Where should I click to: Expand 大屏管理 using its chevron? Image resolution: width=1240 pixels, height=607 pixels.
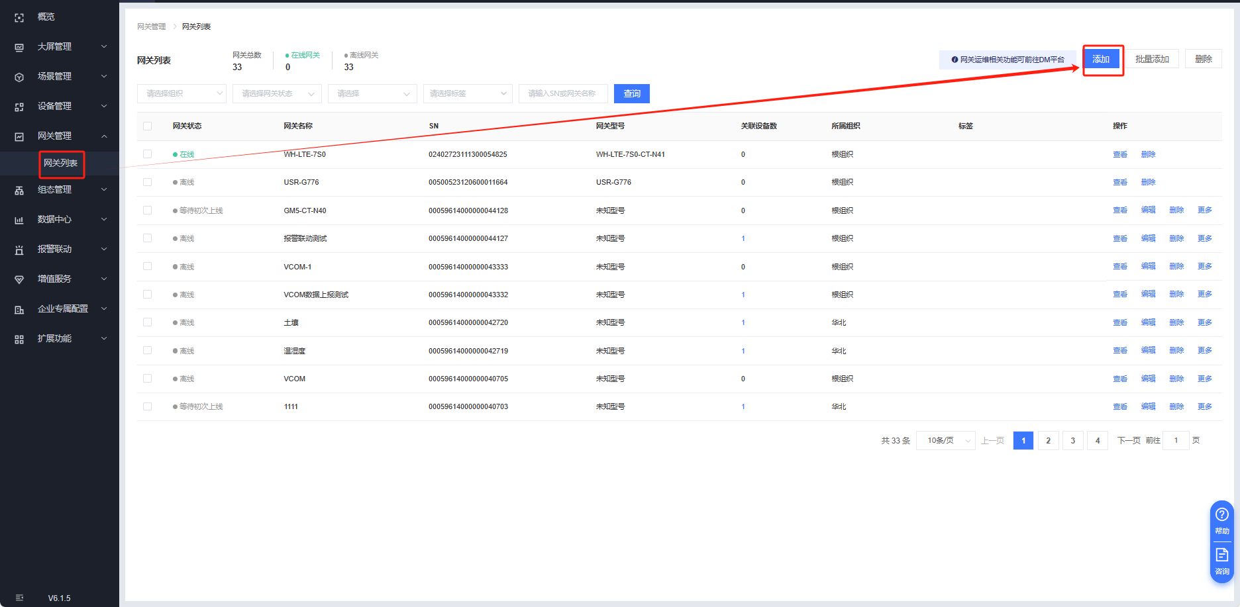[104, 46]
